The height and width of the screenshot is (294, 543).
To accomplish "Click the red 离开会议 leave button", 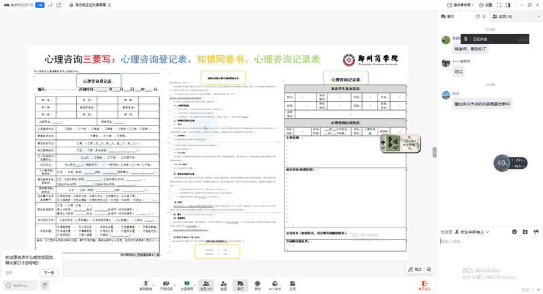I will tap(425, 284).
